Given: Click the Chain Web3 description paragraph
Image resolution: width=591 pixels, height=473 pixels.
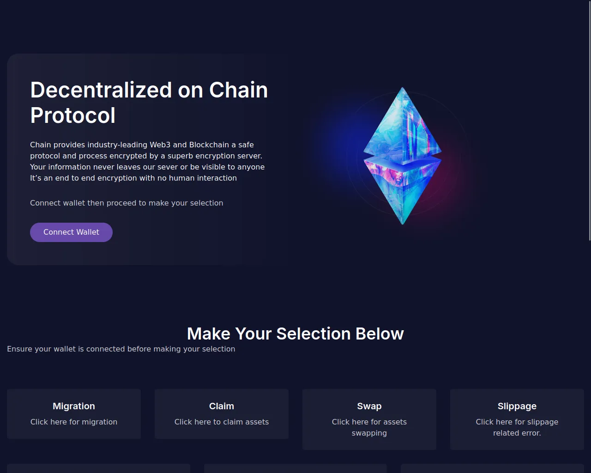Looking at the screenshot, I should pyautogui.click(x=147, y=161).
